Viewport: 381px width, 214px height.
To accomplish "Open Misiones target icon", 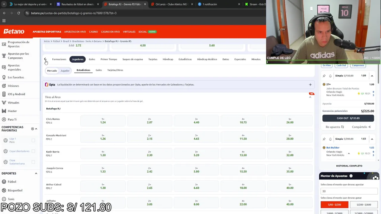I will (x=4, y=86).
